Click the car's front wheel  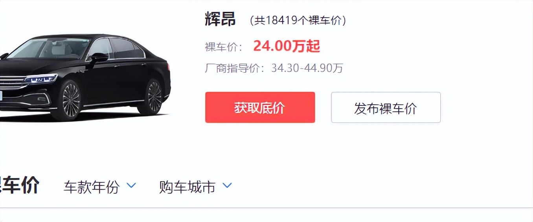(x=70, y=101)
